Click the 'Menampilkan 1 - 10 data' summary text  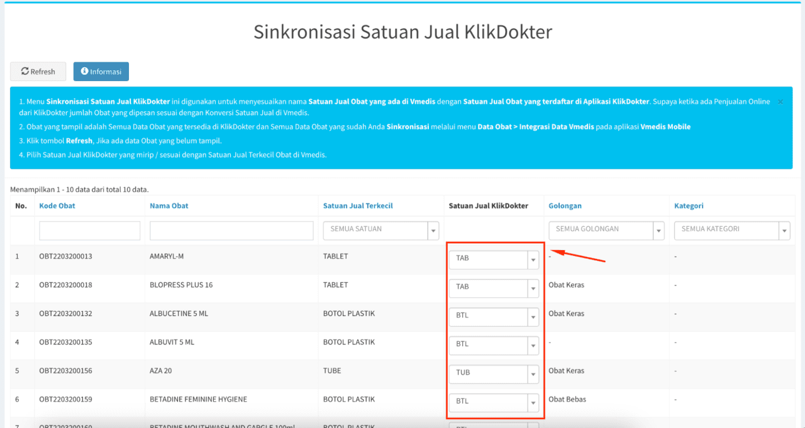coord(79,189)
